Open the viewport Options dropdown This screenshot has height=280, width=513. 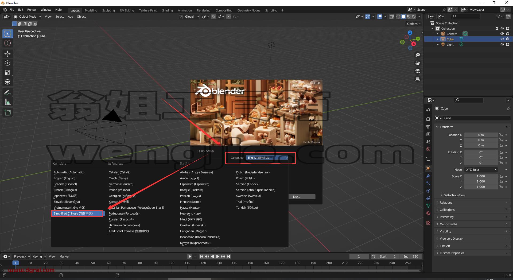point(414,24)
